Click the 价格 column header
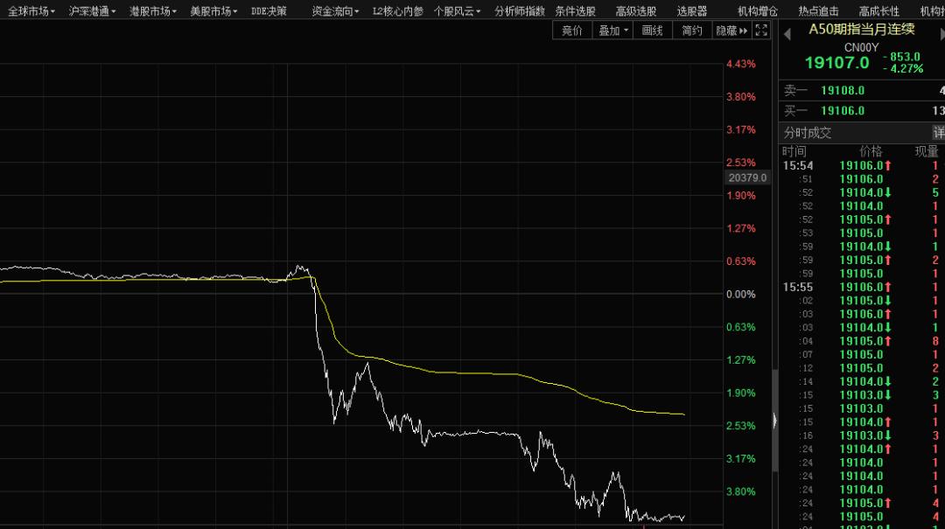Image resolution: width=945 pixels, height=529 pixels. click(x=871, y=151)
